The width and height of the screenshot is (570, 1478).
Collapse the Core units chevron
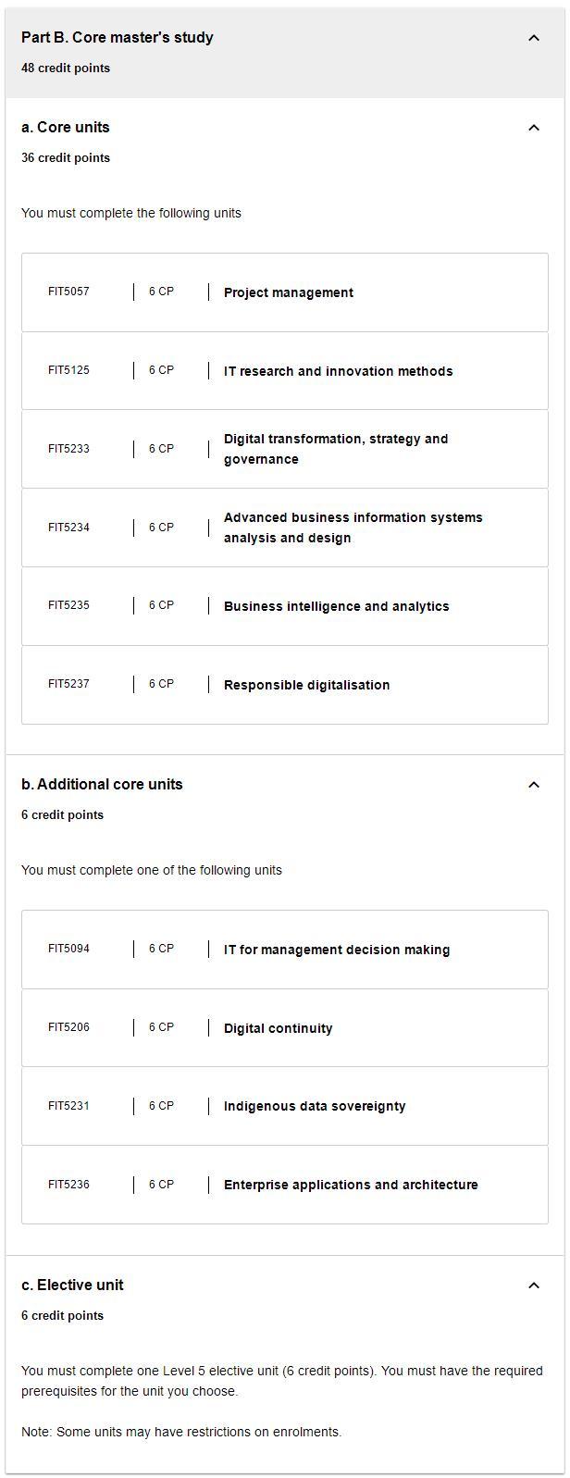click(x=533, y=128)
